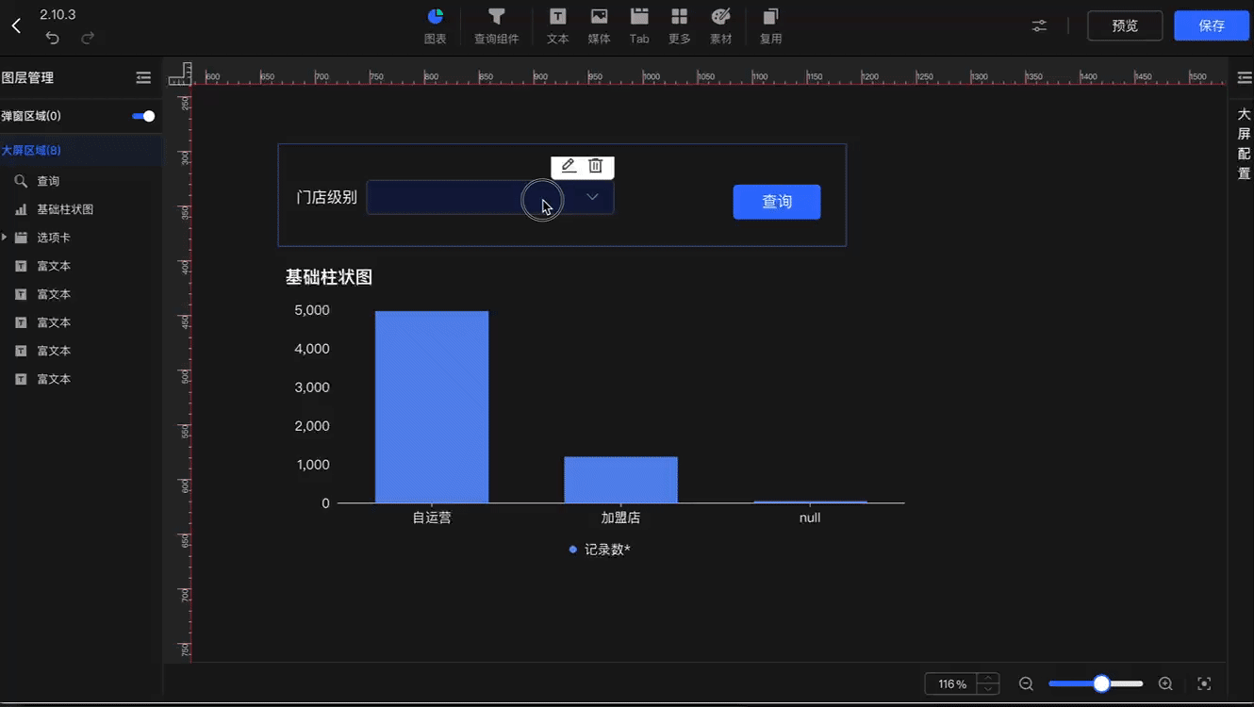Open the 图表 chart menu

click(435, 26)
